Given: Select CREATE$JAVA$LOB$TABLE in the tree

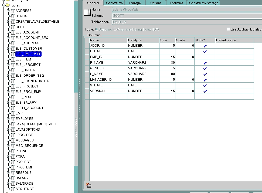Looking at the screenshot, I should click(38, 22).
